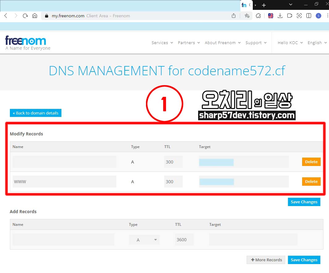The height and width of the screenshot is (273, 329).
Task: Click the empty Name field of first record
Action: [x=65, y=162]
